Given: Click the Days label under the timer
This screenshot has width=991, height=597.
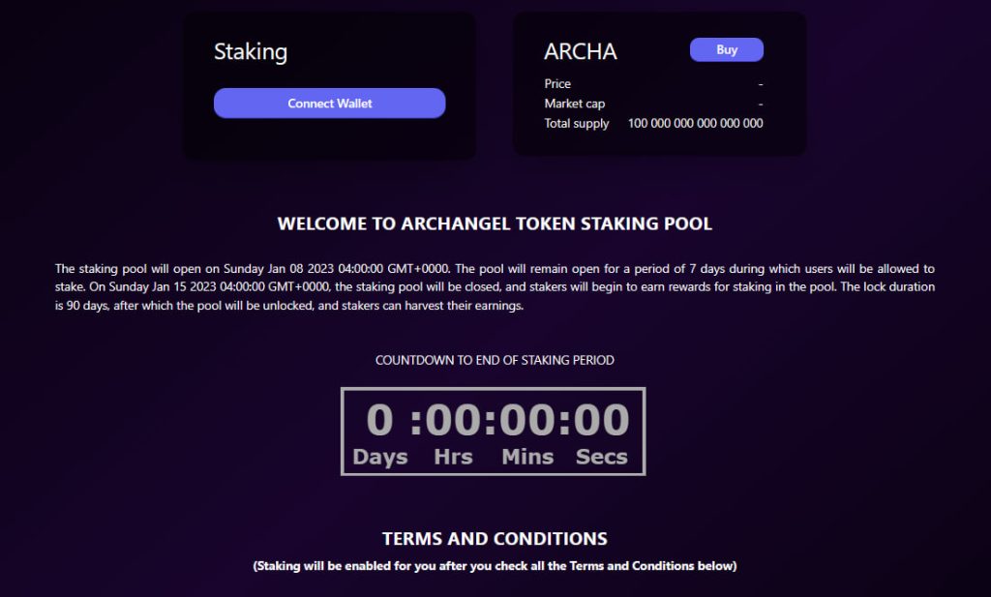Looking at the screenshot, I should tap(380, 457).
